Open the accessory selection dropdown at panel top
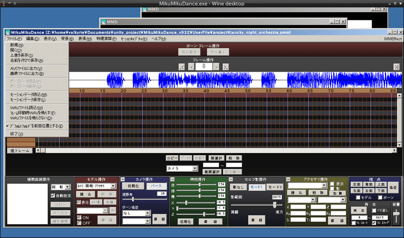The height and width of the screenshot is (238, 404). pyautogui.click(x=324, y=185)
